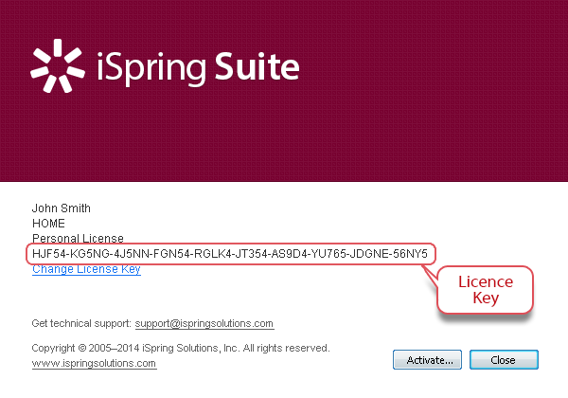This screenshot has width=568, height=398.
Task: Open the support@ispringsolutions.com email link
Action: point(204,323)
